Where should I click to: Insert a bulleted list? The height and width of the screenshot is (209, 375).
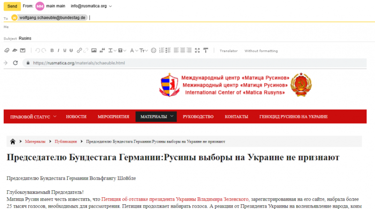point(168,50)
